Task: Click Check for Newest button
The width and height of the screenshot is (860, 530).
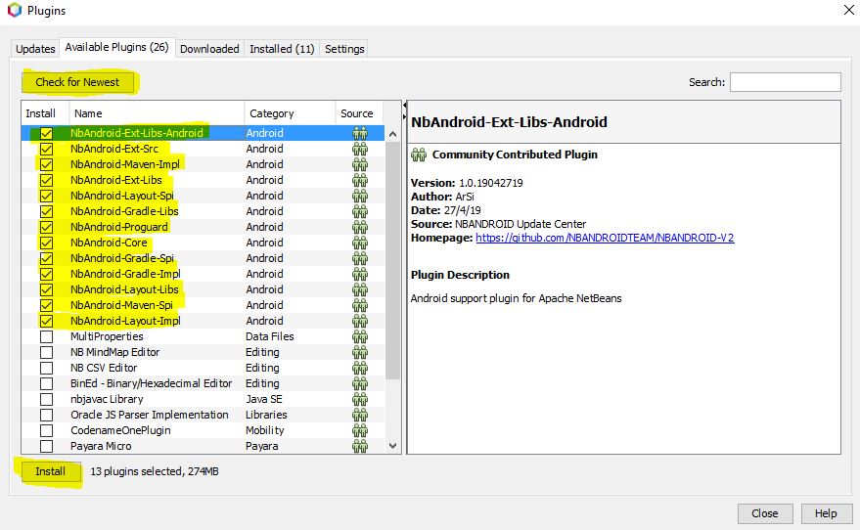Action: 77,82
